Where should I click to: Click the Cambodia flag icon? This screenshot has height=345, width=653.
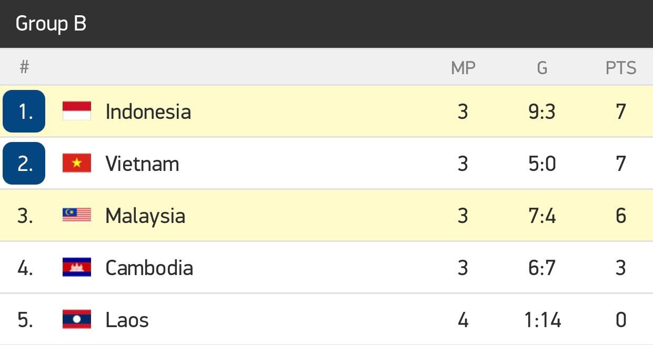(x=77, y=267)
